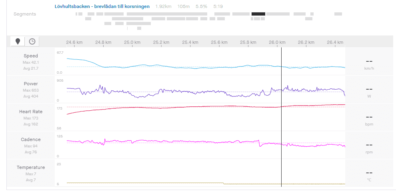Click the 25.0 km axis tick label

pos(132,42)
